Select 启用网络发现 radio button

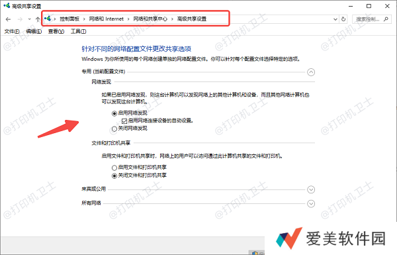114,113
